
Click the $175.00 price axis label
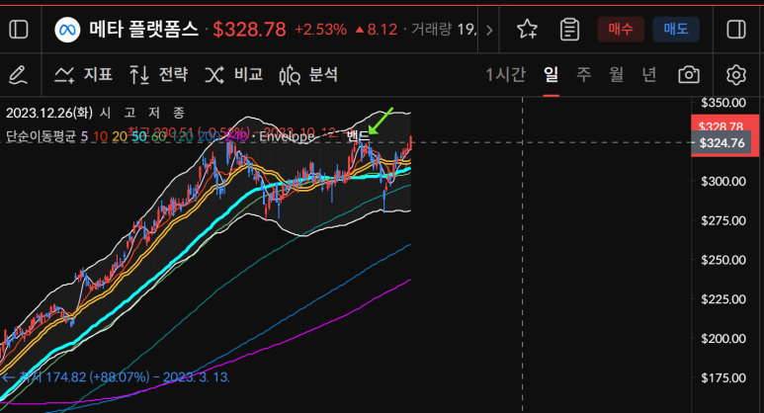click(723, 378)
